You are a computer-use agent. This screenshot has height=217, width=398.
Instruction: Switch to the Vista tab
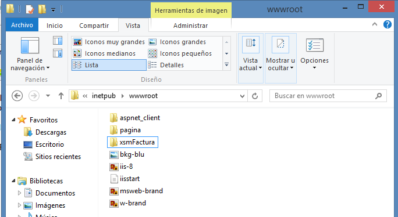(133, 26)
